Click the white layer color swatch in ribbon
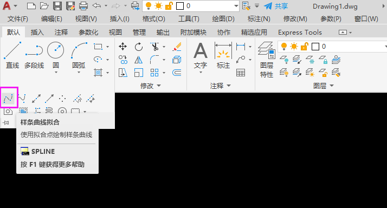The height and width of the screenshot is (208, 387). [315, 47]
